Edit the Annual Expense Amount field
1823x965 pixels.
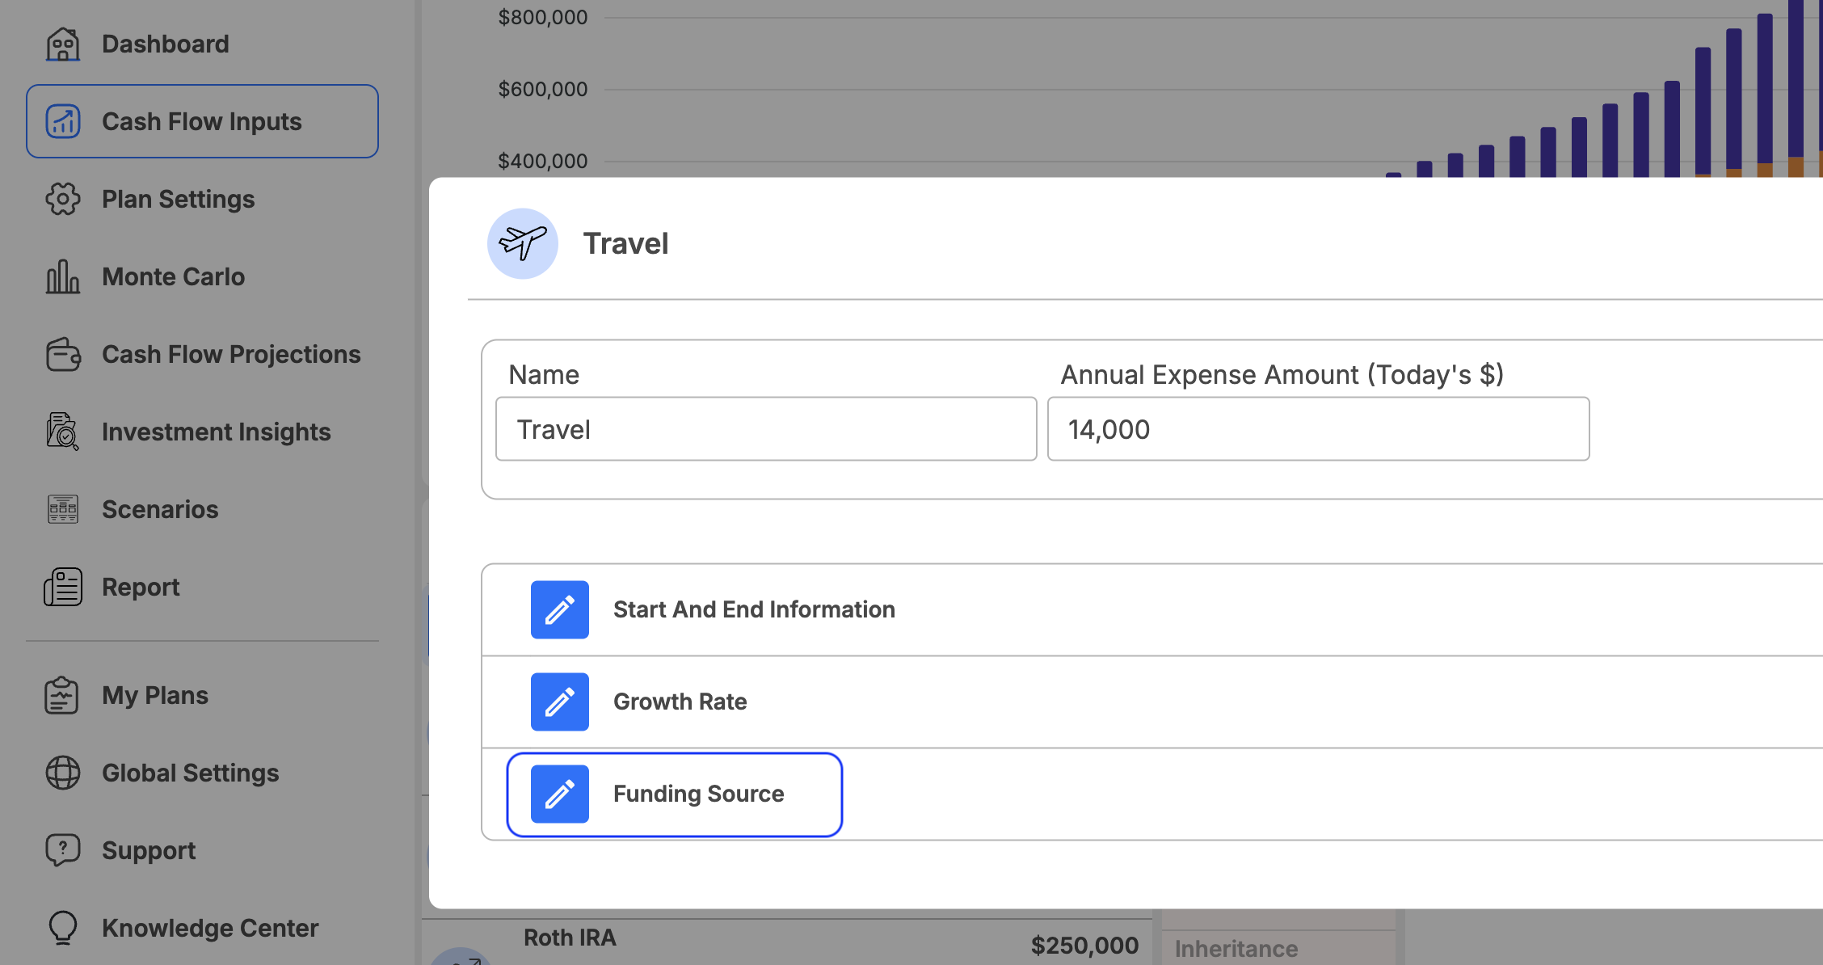point(1319,428)
